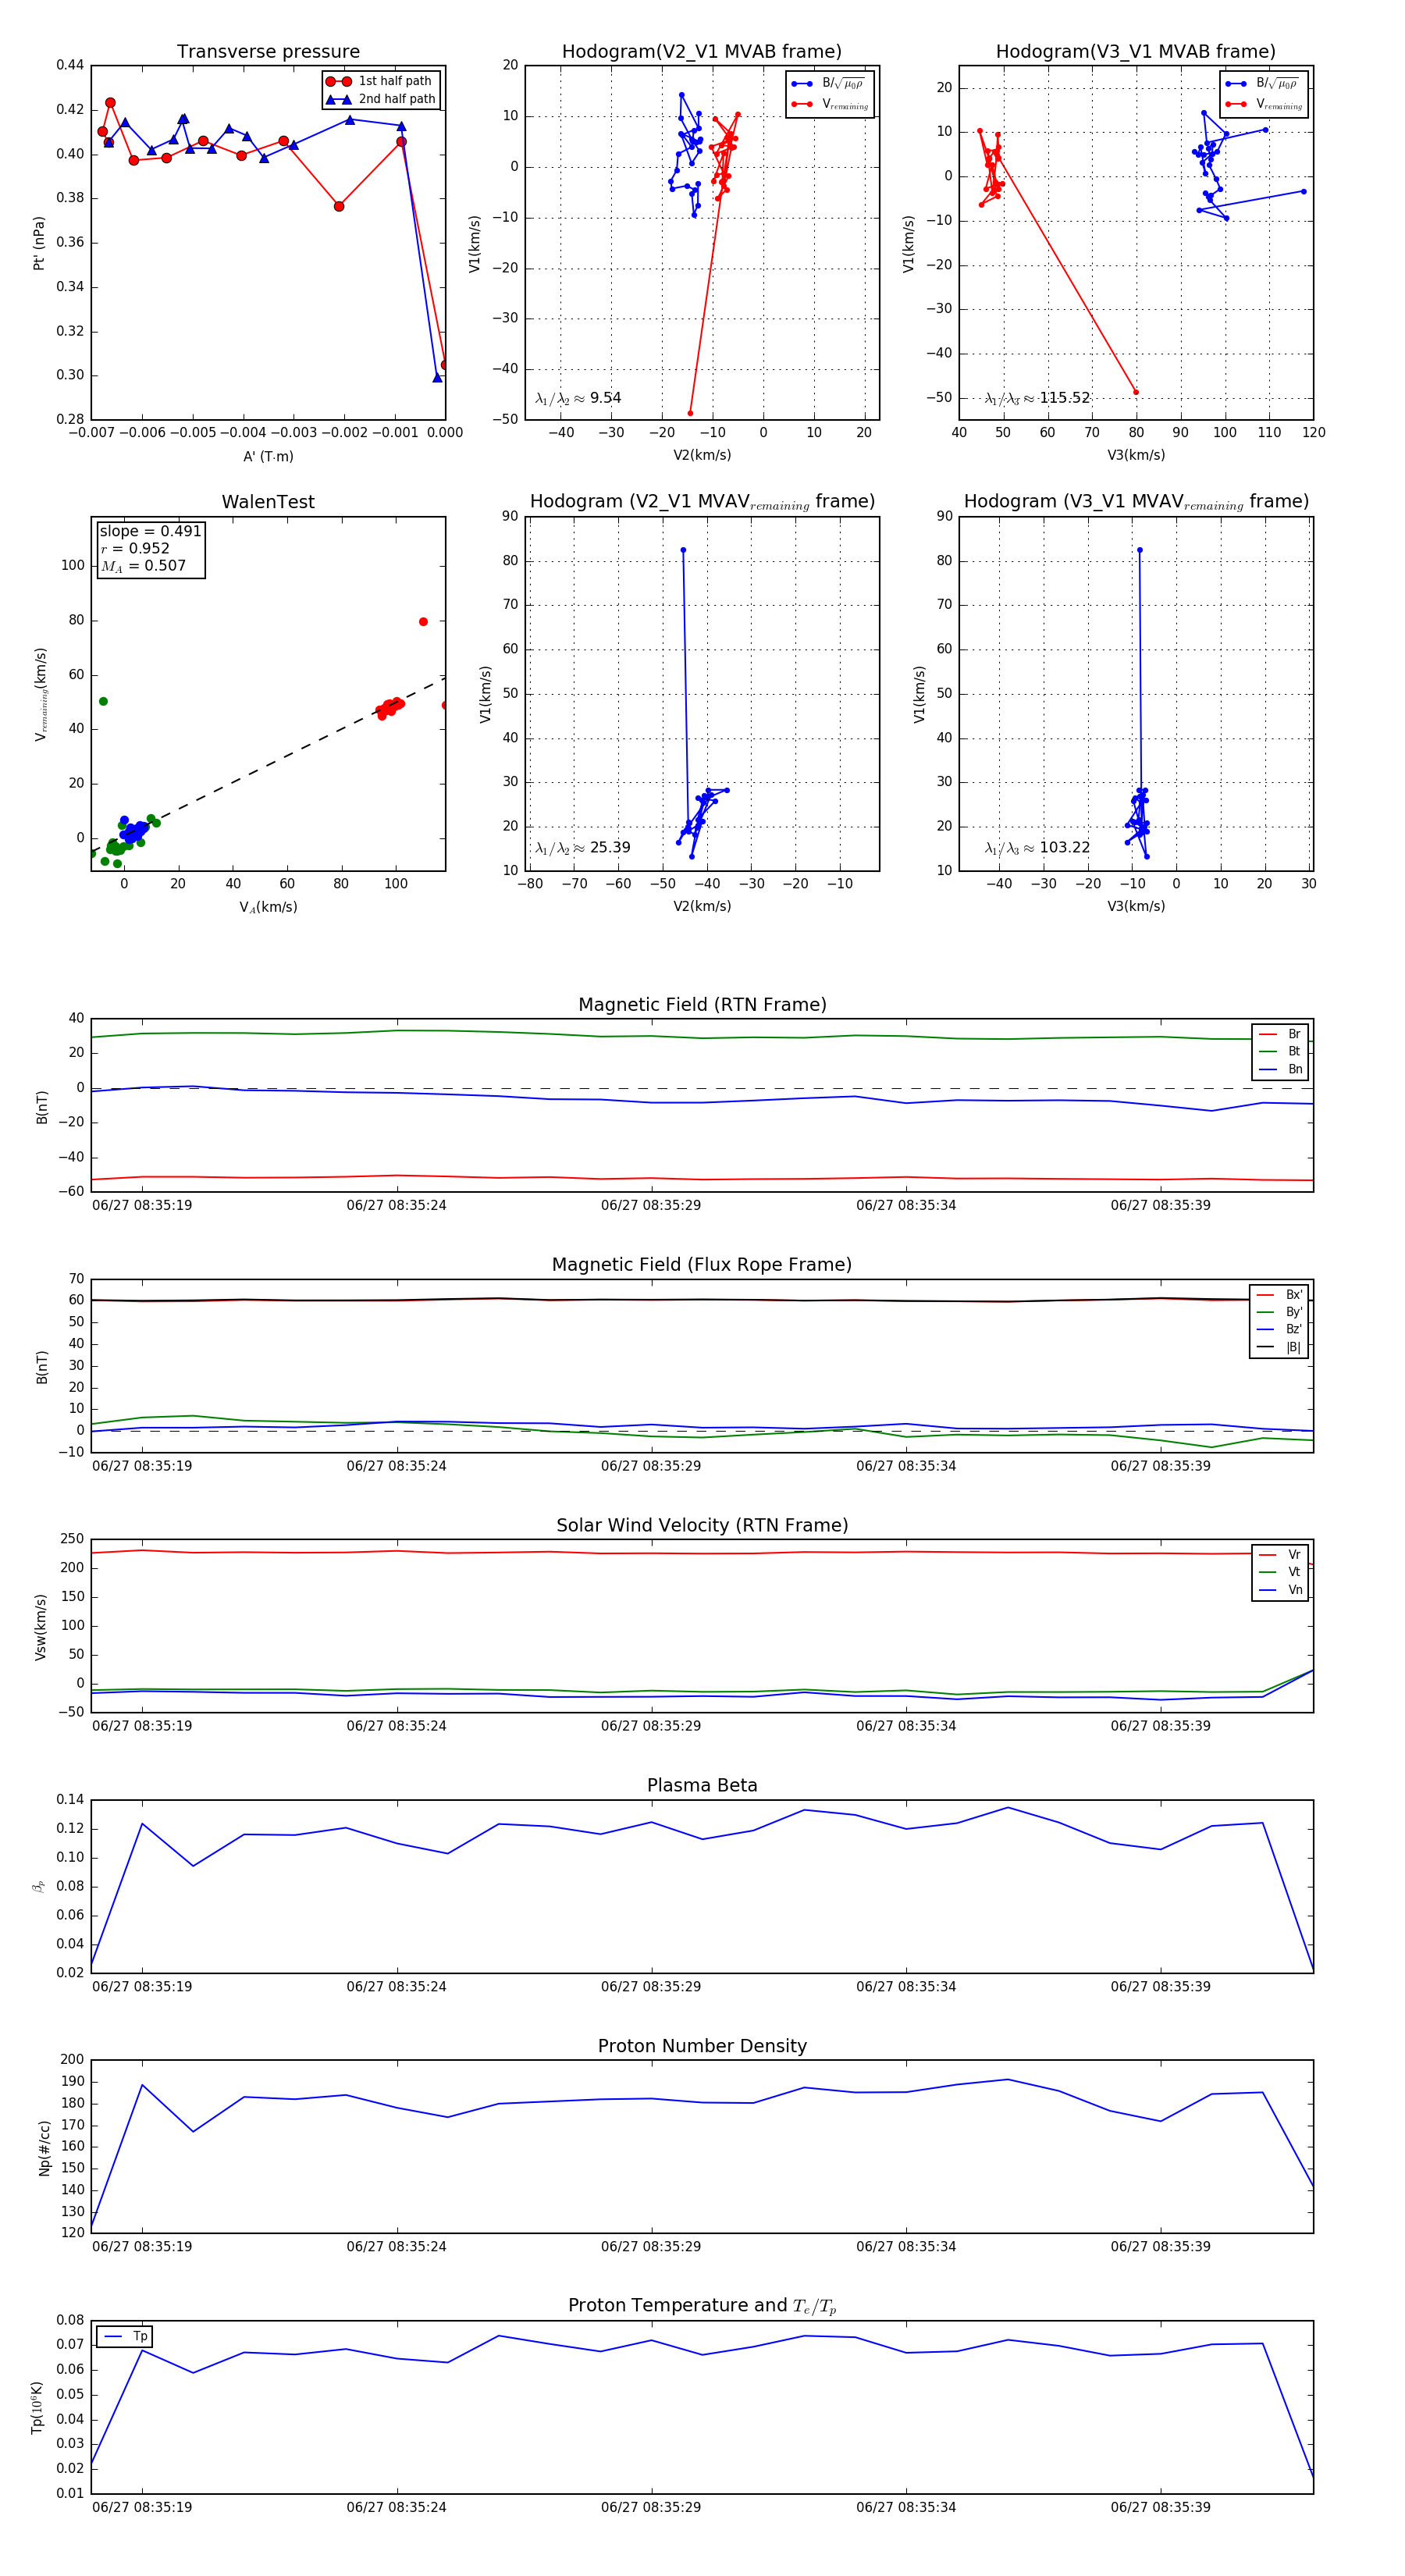This screenshot has height=2576, width=1405.
Task: Click the Bn legend entry in Magnetic Field RTN plot
Action: tap(1280, 1069)
